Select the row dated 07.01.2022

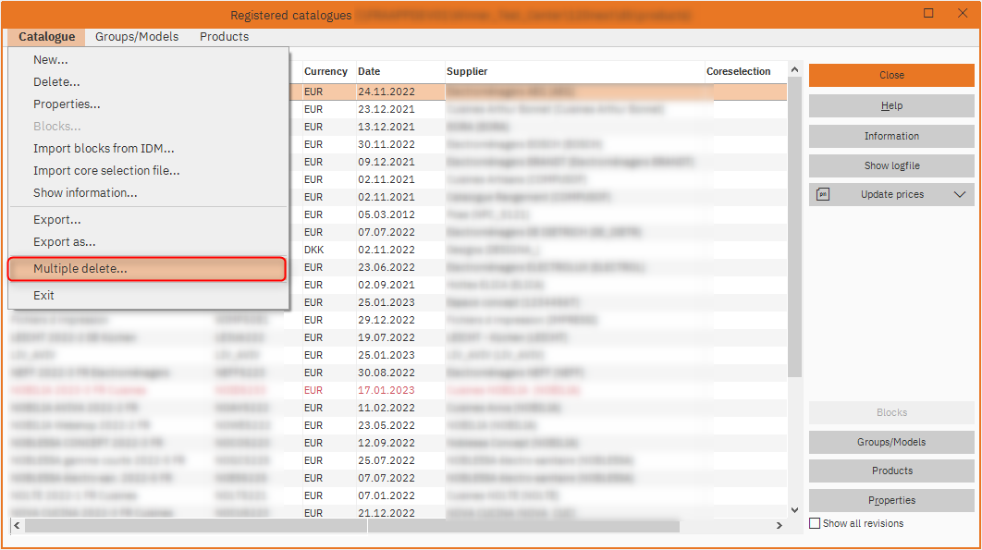coord(398,495)
